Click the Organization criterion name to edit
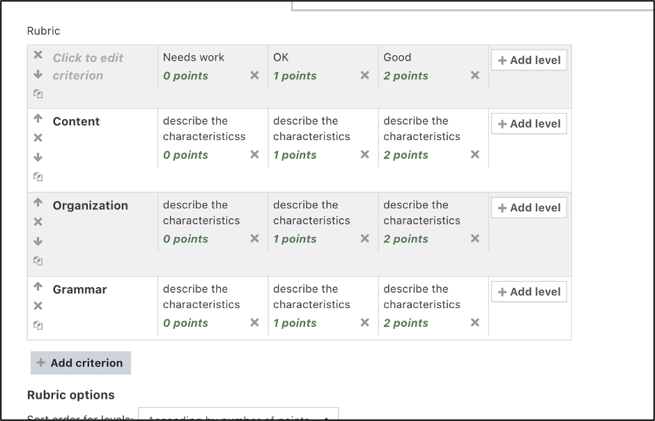 point(90,206)
